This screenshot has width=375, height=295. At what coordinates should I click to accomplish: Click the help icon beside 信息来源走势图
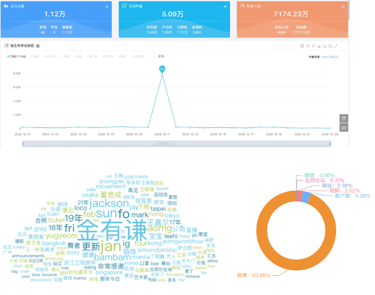tap(38, 46)
